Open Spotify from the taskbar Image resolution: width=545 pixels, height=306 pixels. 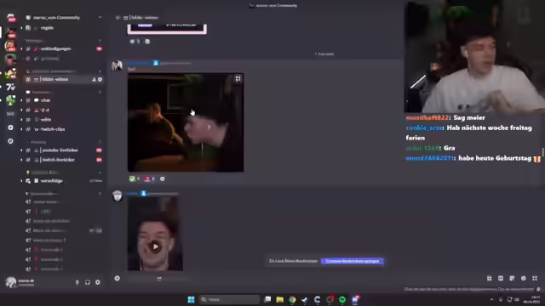coord(342,299)
